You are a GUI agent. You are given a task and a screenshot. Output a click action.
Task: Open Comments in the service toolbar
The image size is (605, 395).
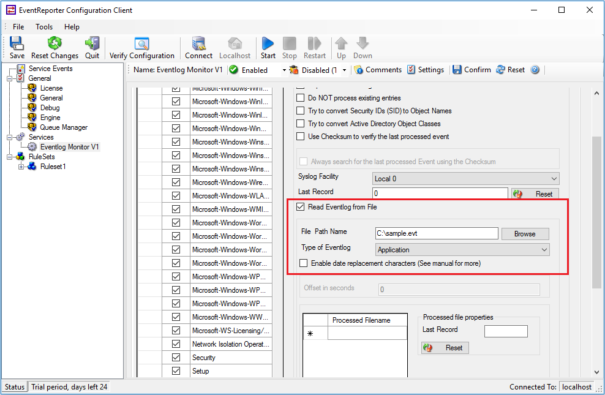point(378,70)
